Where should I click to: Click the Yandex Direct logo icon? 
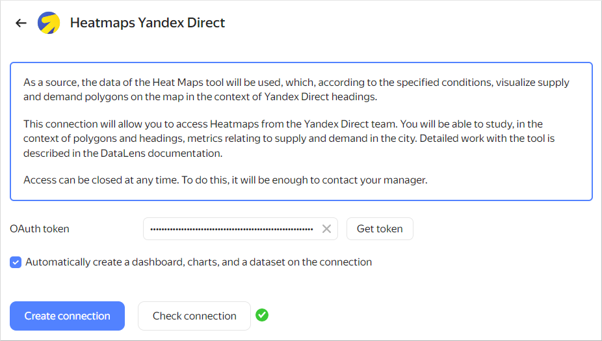click(49, 23)
